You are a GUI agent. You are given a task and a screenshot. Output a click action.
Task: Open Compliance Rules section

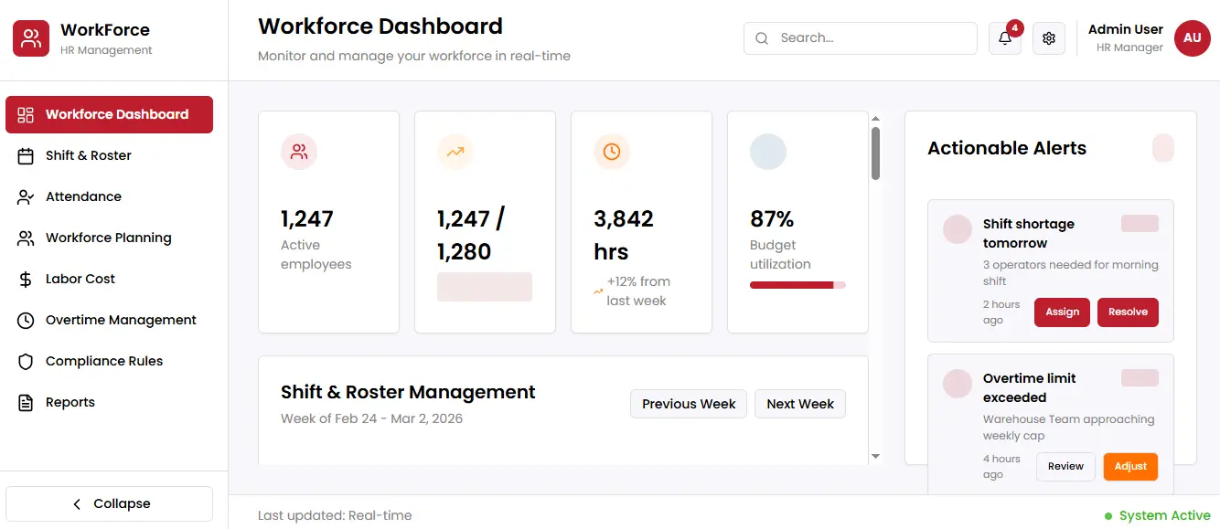(x=103, y=361)
